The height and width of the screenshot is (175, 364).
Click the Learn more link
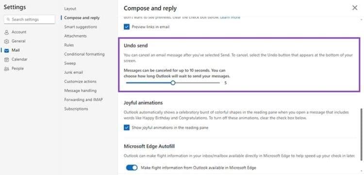click(x=230, y=17)
